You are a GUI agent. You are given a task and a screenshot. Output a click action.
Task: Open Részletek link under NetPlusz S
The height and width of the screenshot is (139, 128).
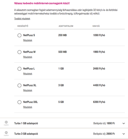[x=28, y=40]
